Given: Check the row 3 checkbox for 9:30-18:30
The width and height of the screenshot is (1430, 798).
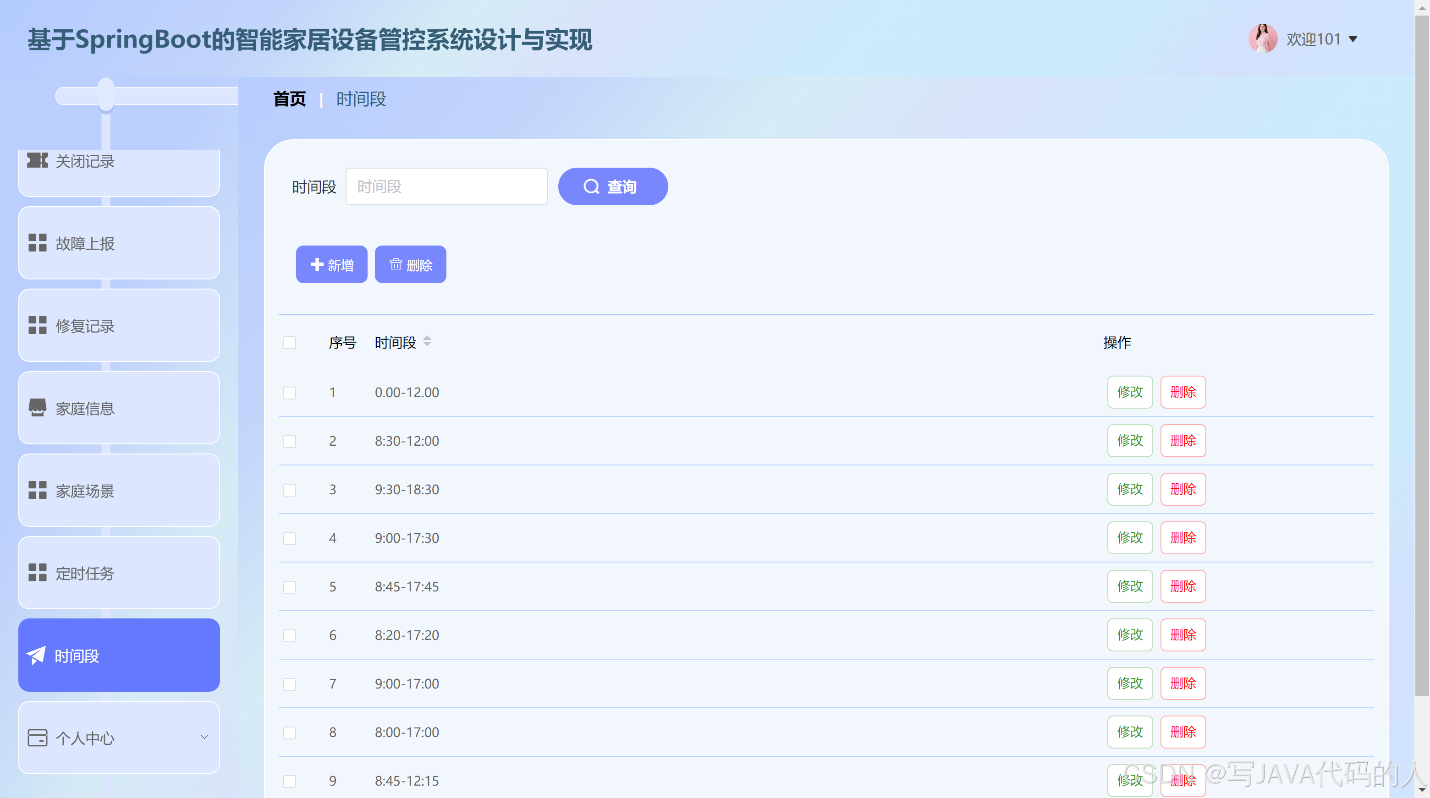Looking at the screenshot, I should point(290,490).
